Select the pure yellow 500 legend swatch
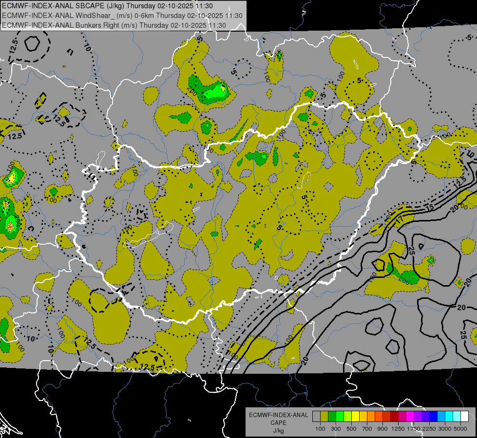Viewport: 477px width, 438px height. click(355, 417)
